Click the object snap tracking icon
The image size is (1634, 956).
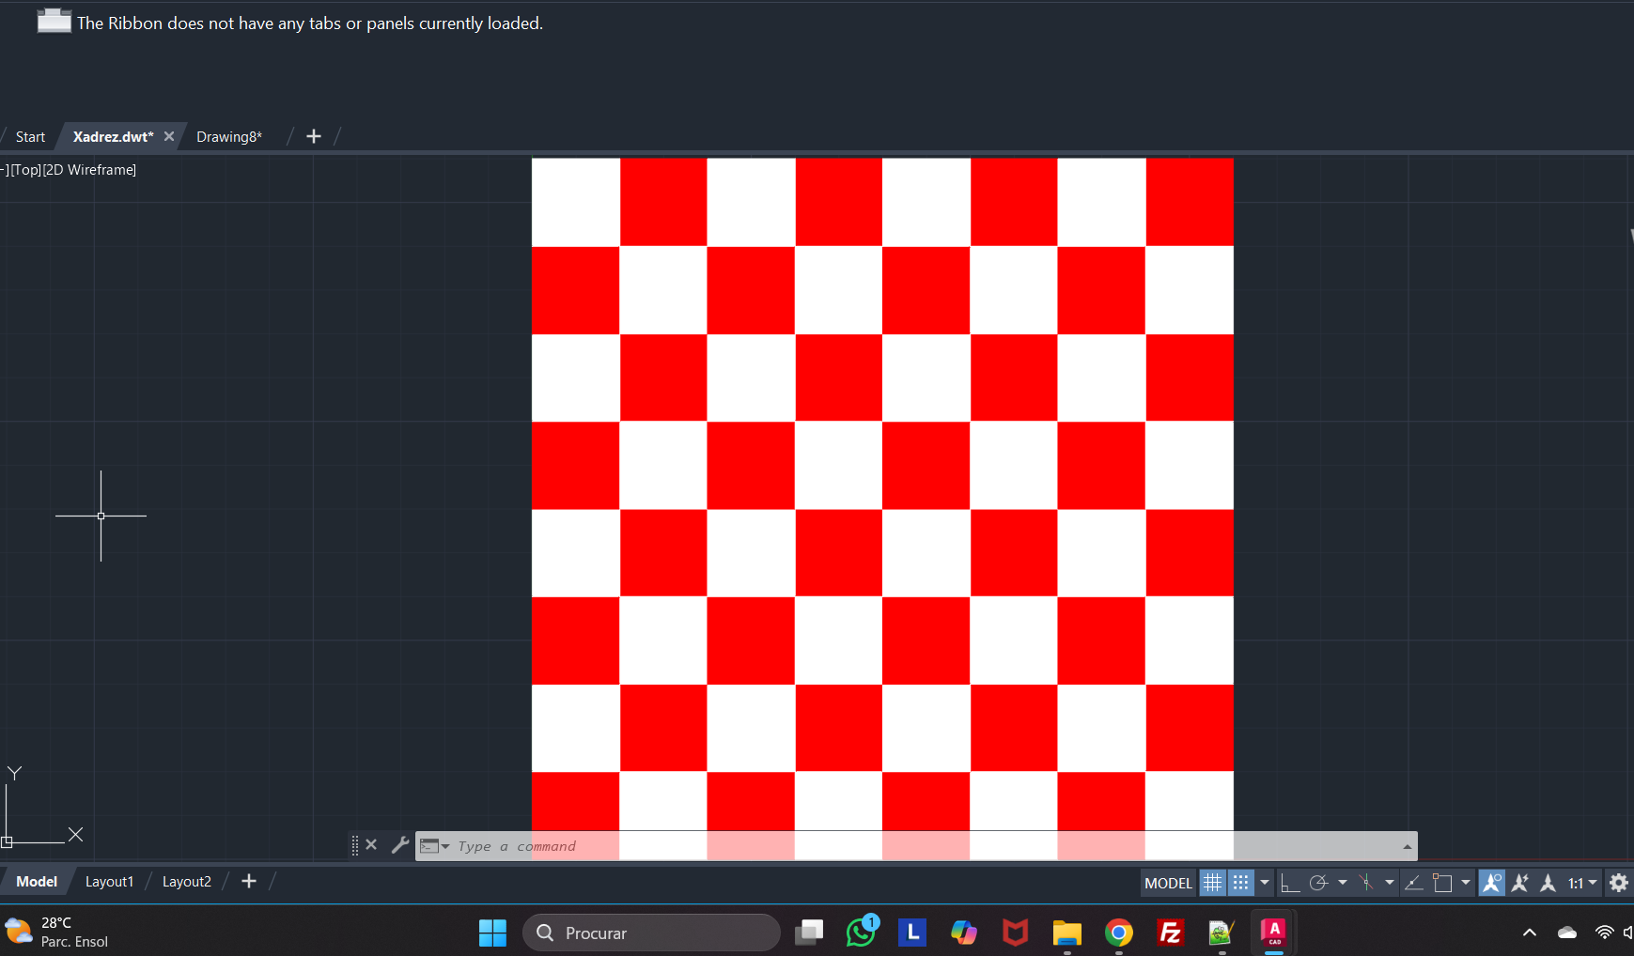[1413, 883]
